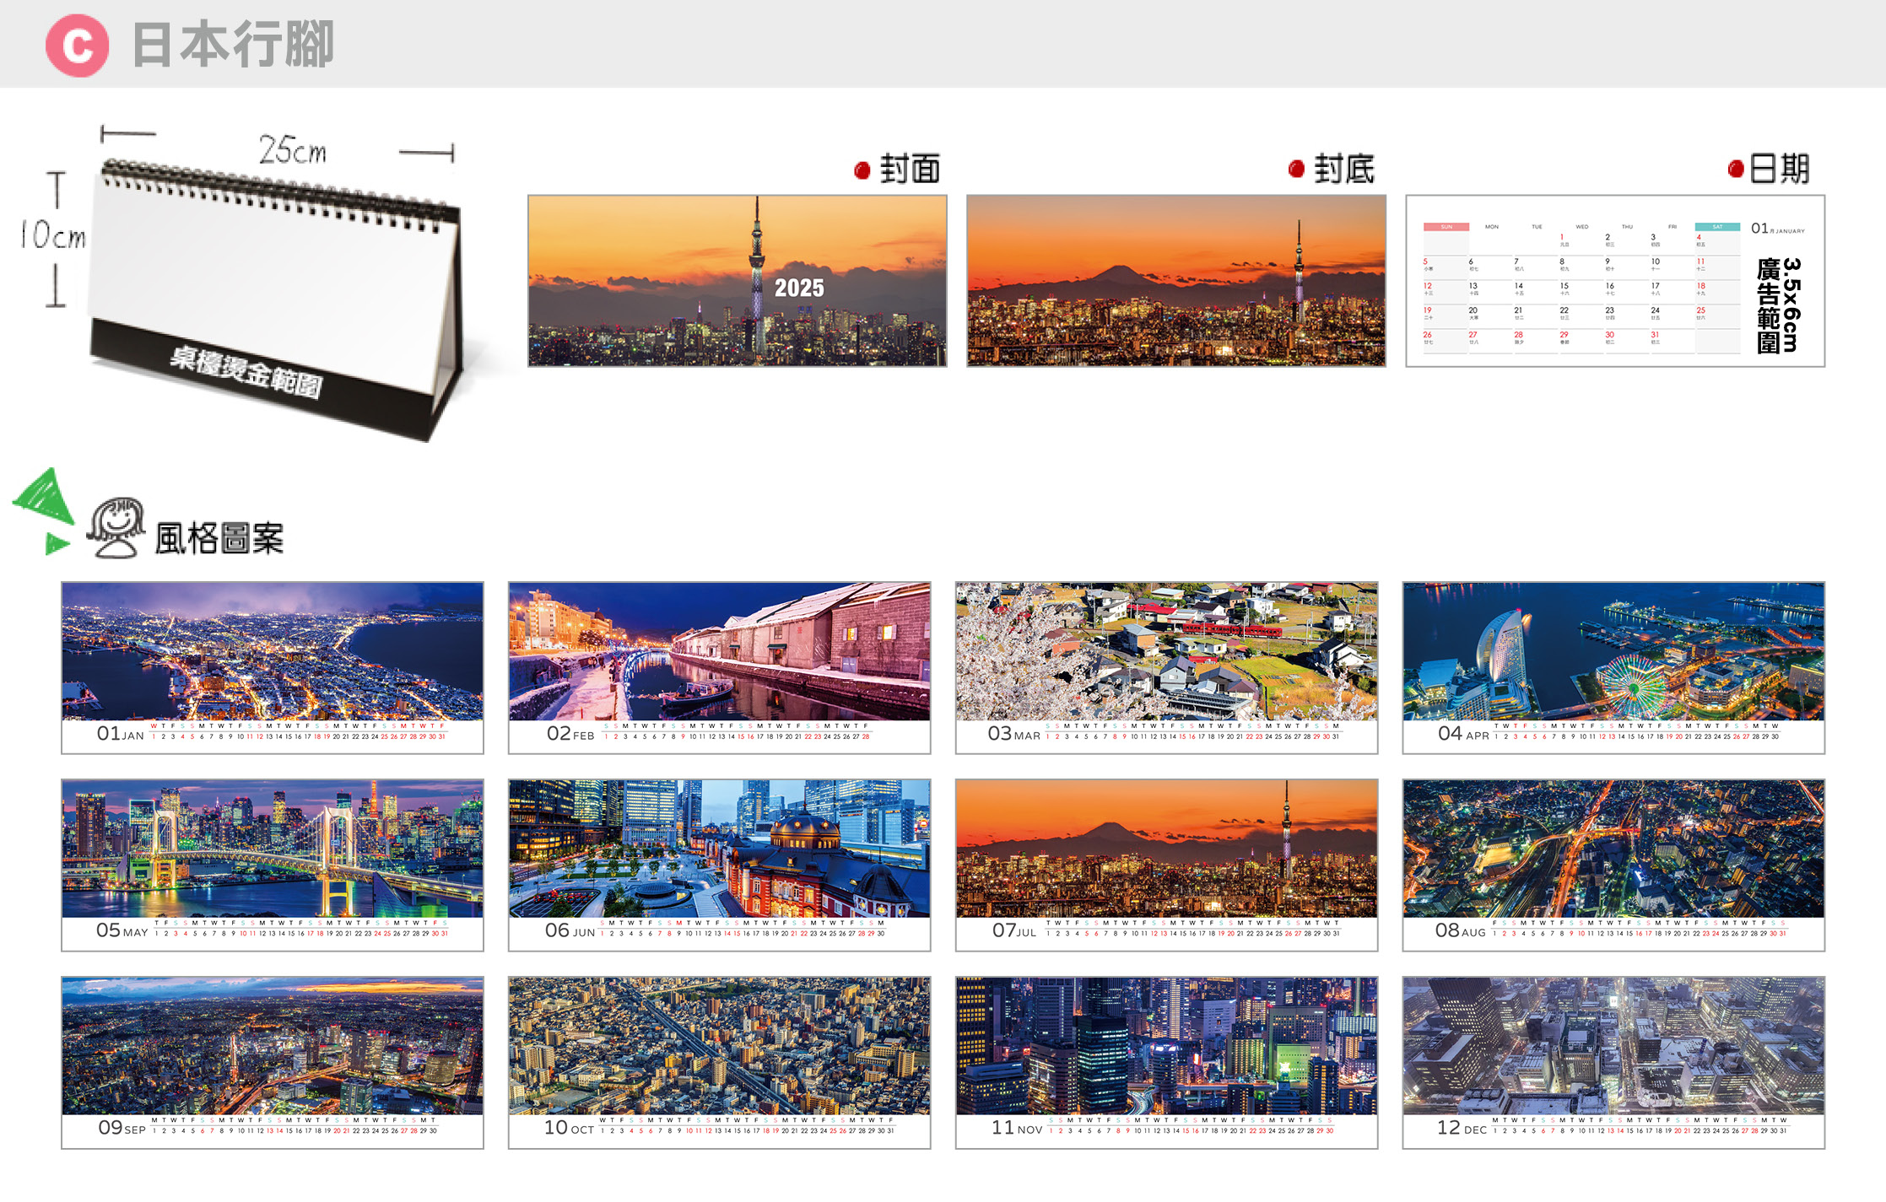Open the back cover Mt. Fuji image
This screenshot has height=1202, width=1886.
click(x=1175, y=281)
